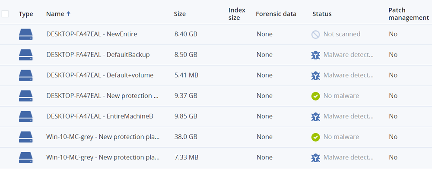Click the green checkmark icon in 9.37 GB row
This screenshot has width=432, height=169.
(x=315, y=96)
